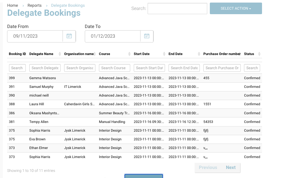Image resolution: width=292 pixels, height=178 pixels.
Task: Click the Search Purchase Order filter field
Action: [222, 68]
